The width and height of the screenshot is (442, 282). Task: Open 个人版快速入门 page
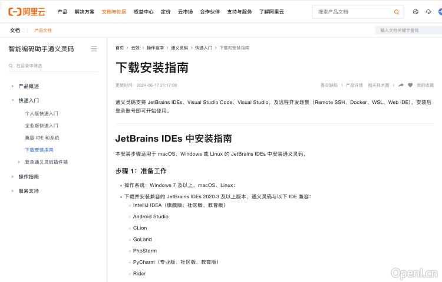pos(41,113)
